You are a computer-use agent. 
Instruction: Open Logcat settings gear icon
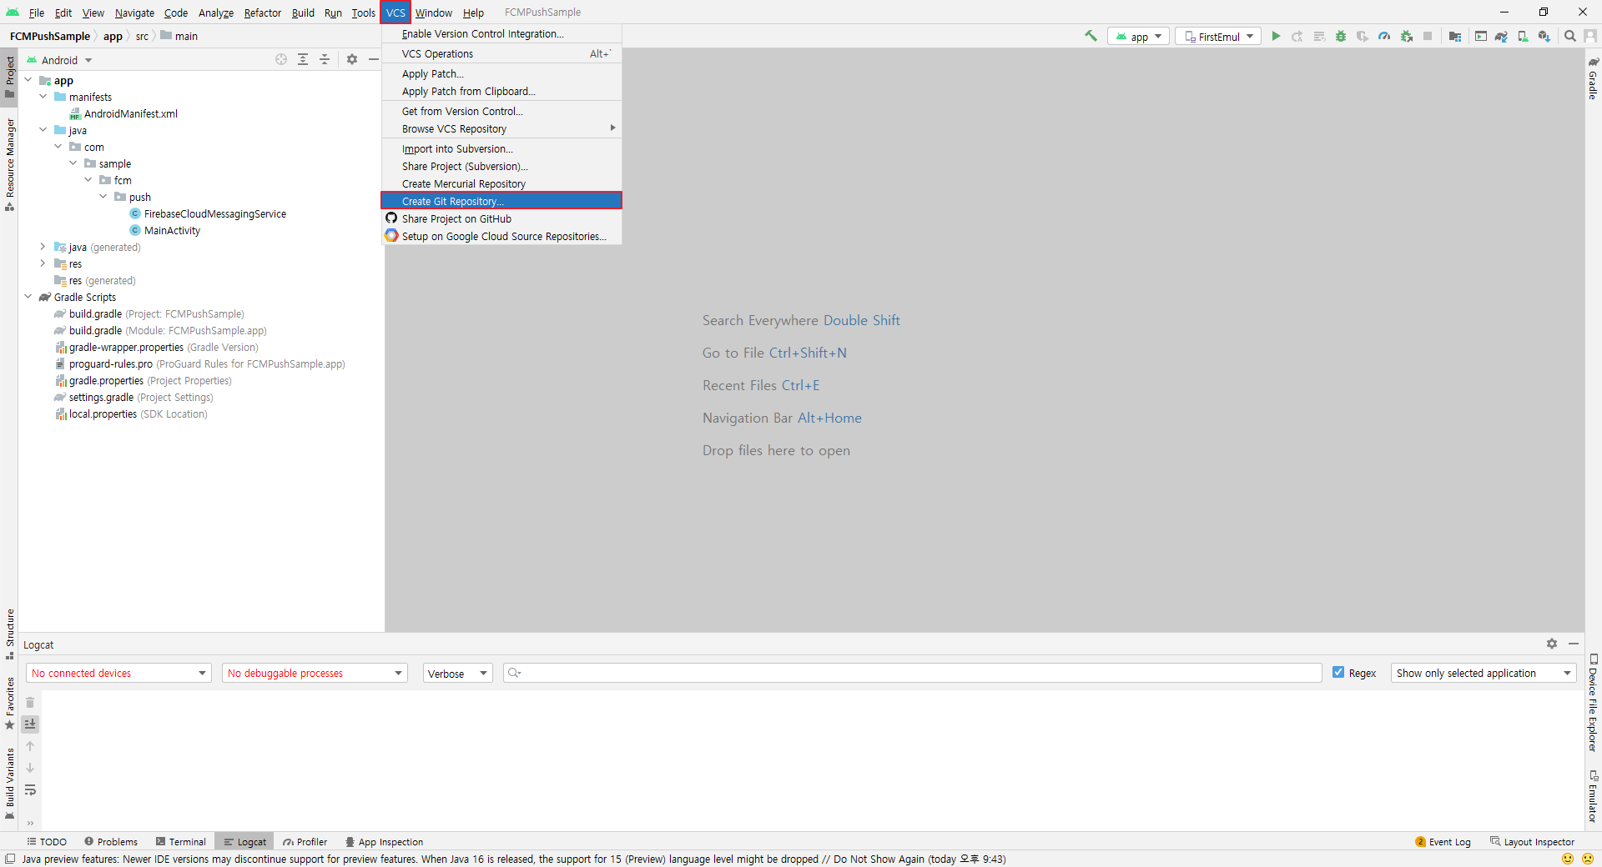[x=1552, y=644]
